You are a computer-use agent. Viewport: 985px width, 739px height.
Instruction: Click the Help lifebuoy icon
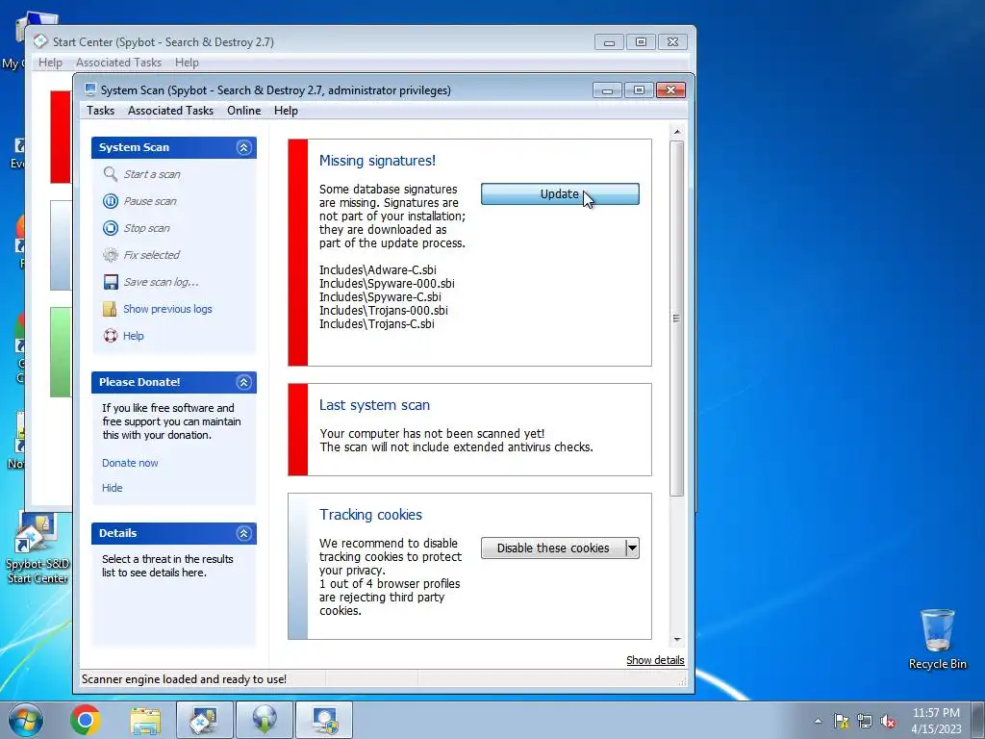(111, 336)
